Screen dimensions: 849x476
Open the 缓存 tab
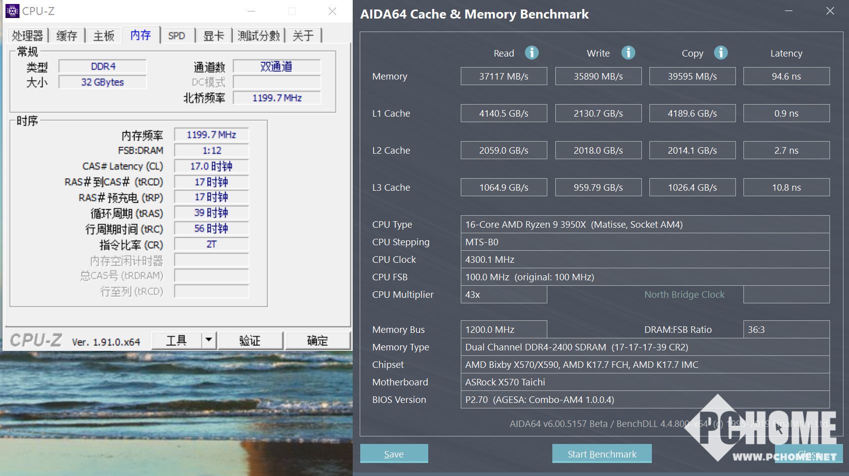[67, 36]
